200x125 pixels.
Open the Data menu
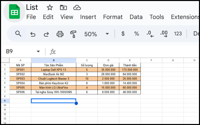(x=136, y=17)
